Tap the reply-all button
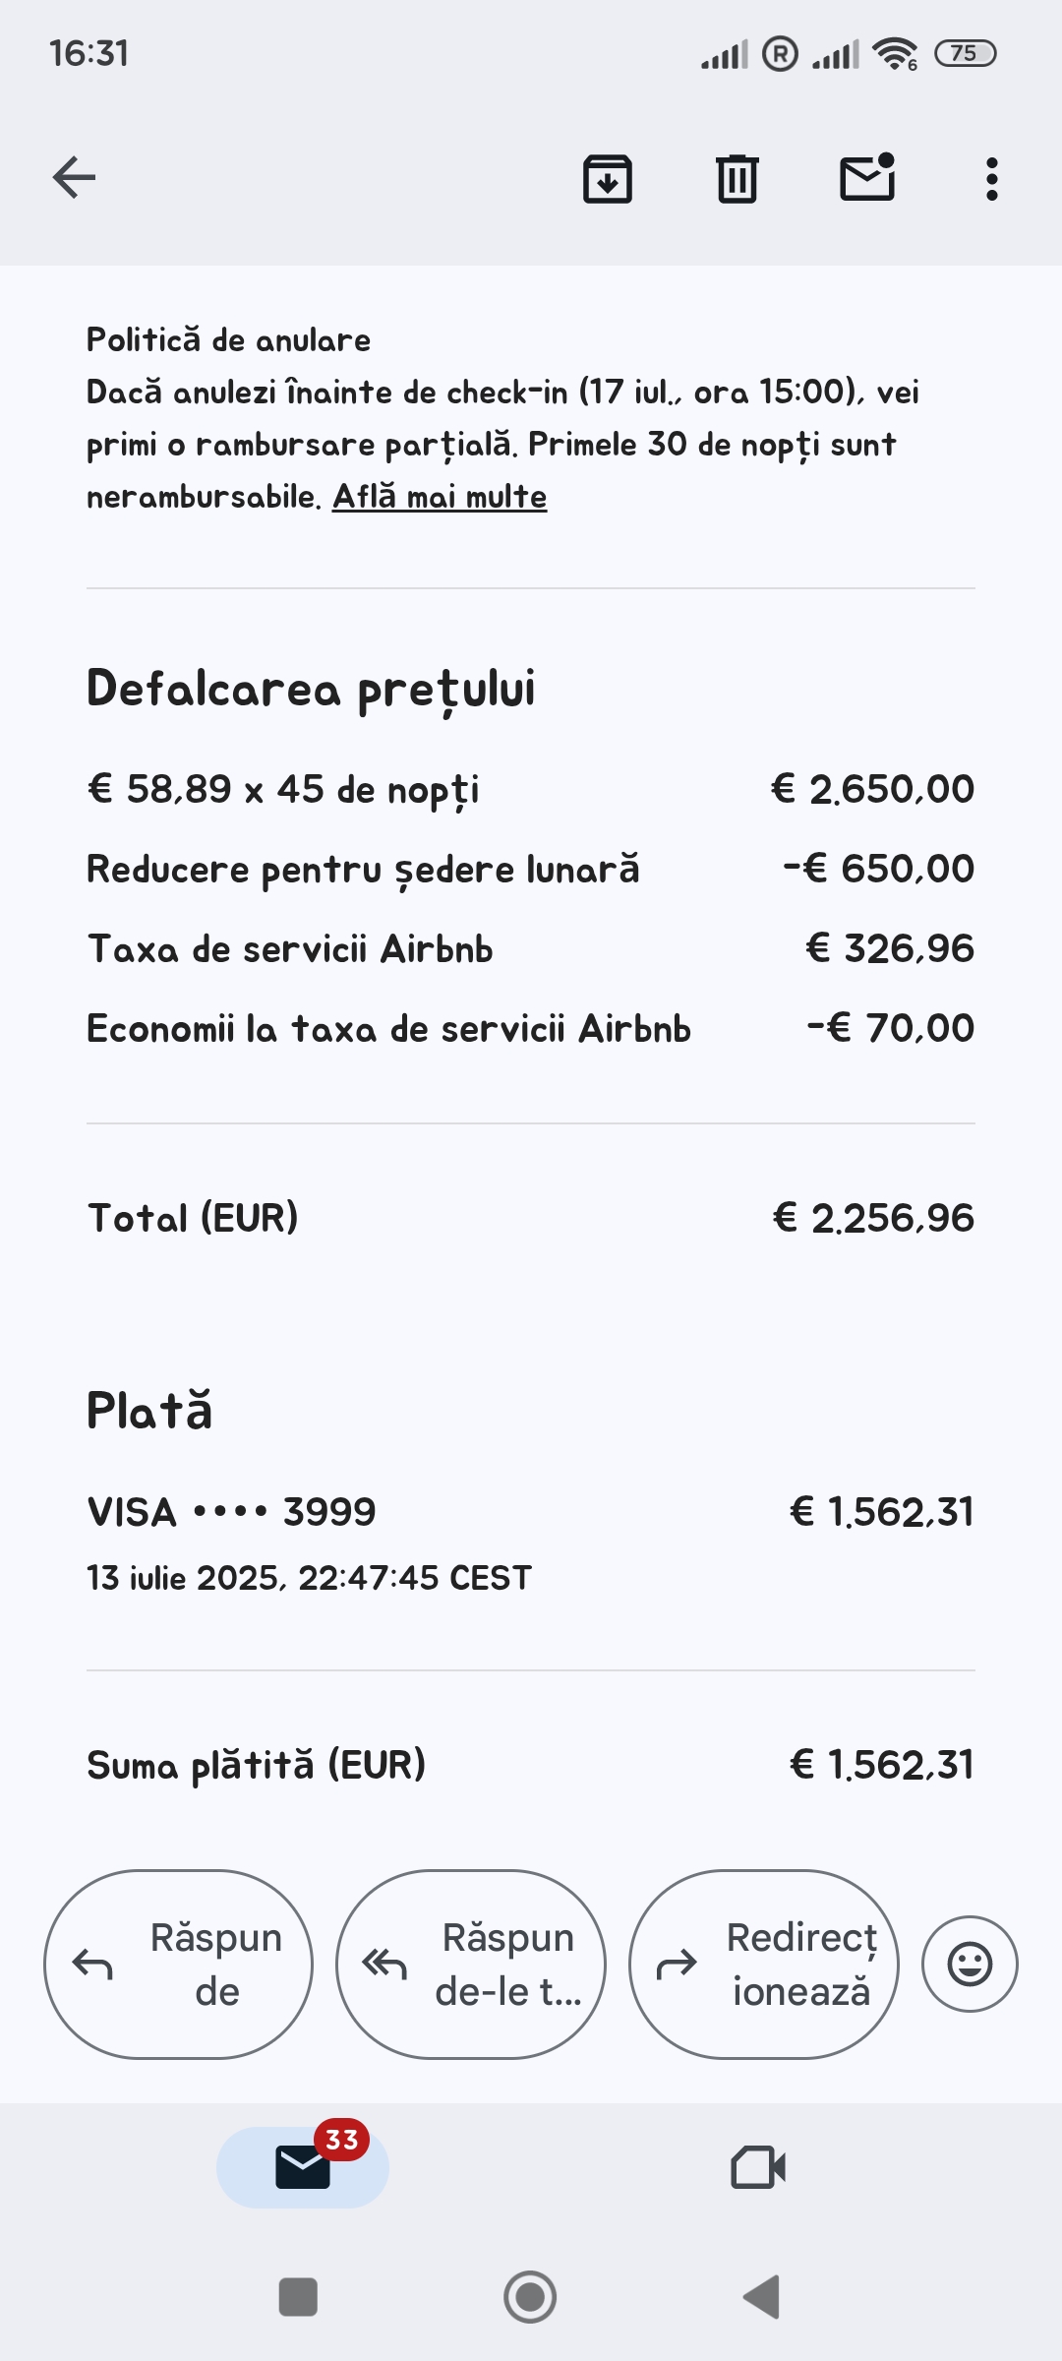Image resolution: width=1062 pixels, height=2361 pixels. point(470,1965)
